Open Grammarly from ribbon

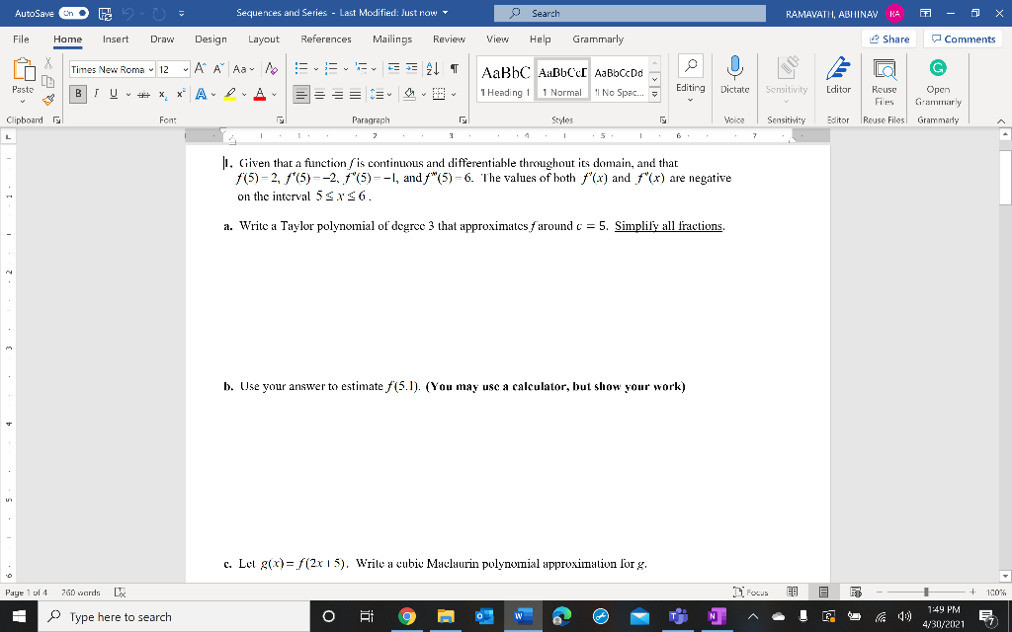coord(938,82)
